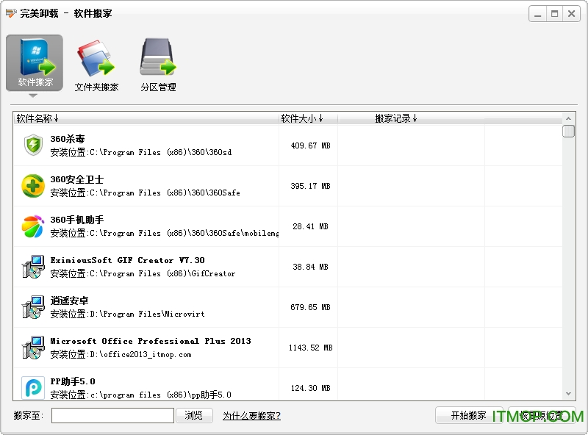Sort list by 软件名称 column header
Image resolution: width=588 pixels, height=435 pixels.
coord(37,118)
